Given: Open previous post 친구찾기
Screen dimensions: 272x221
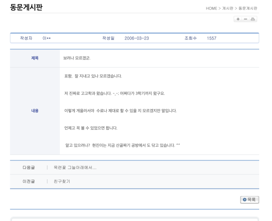Looking at the screenshot, I should click(62, 181).
